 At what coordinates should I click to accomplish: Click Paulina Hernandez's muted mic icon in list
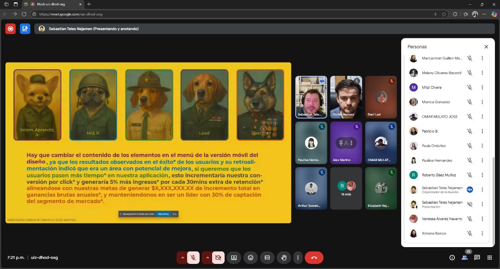[x=470, y=160]
